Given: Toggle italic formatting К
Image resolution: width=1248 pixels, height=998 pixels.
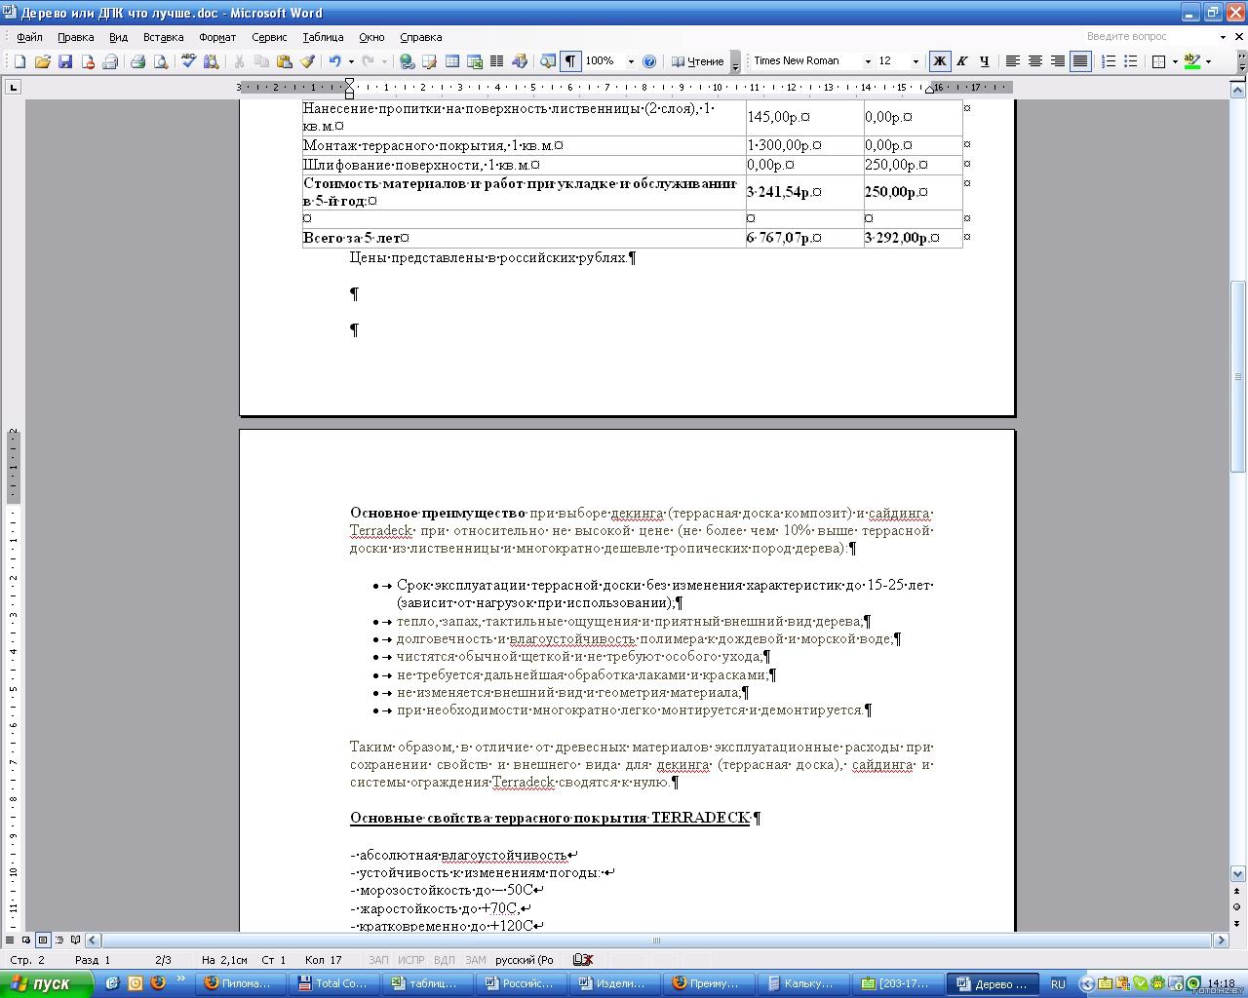Looking at the screenshot, I should tap(962, 61).
